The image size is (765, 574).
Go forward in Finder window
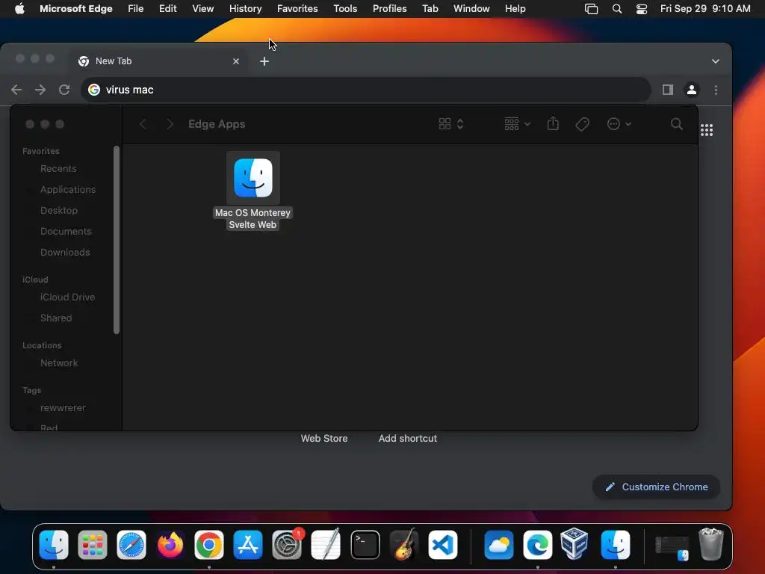click(170, 124)
